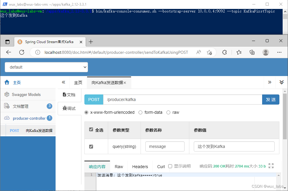The image size is (288, 191).
Task: Click the page vertical scrollbar thumb
Action: (285, 116)
